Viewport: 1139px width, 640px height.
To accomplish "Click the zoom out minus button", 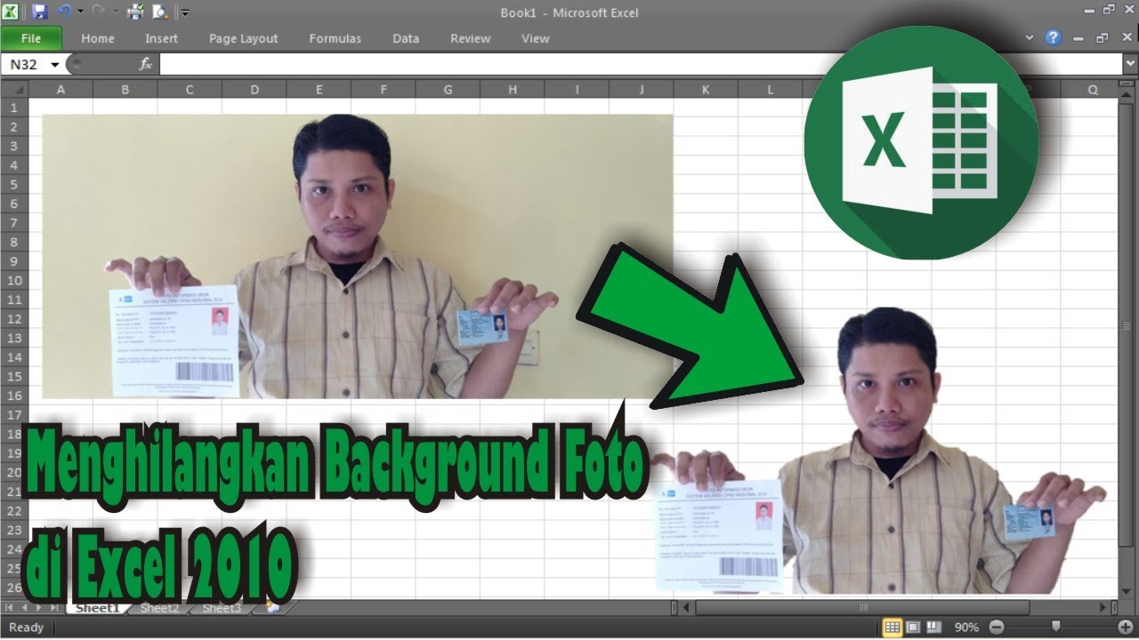I will click(x=996, y=628).
